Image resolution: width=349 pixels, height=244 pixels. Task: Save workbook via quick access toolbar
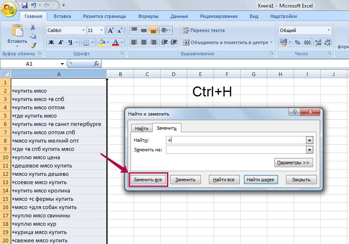(x=25, y=5)
